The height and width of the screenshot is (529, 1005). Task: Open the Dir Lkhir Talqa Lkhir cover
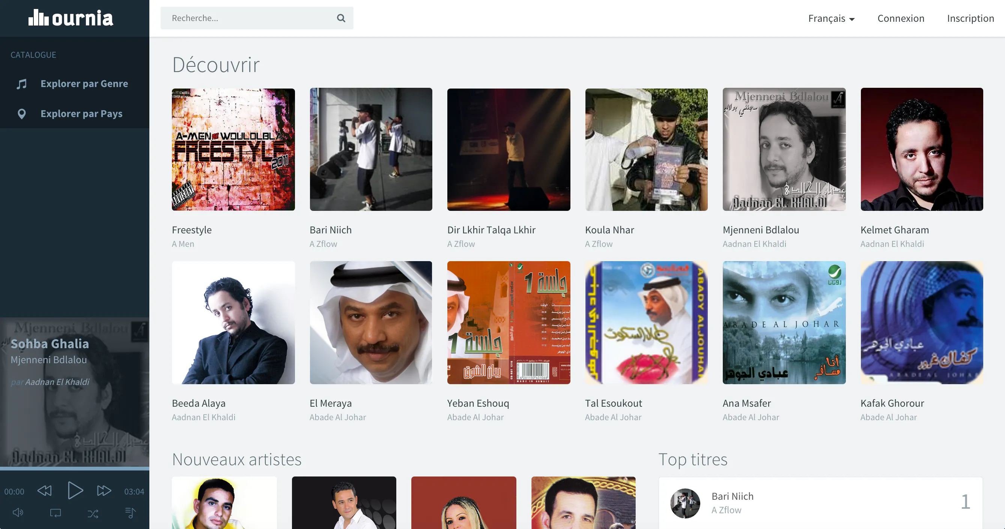point(509,149)
